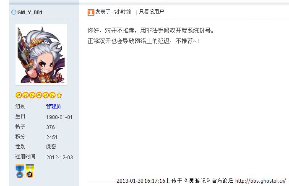Open the 管理员 group link
The width and height of the screenshot is (289, 186).
pyautogui.click(x=53, y=106)
